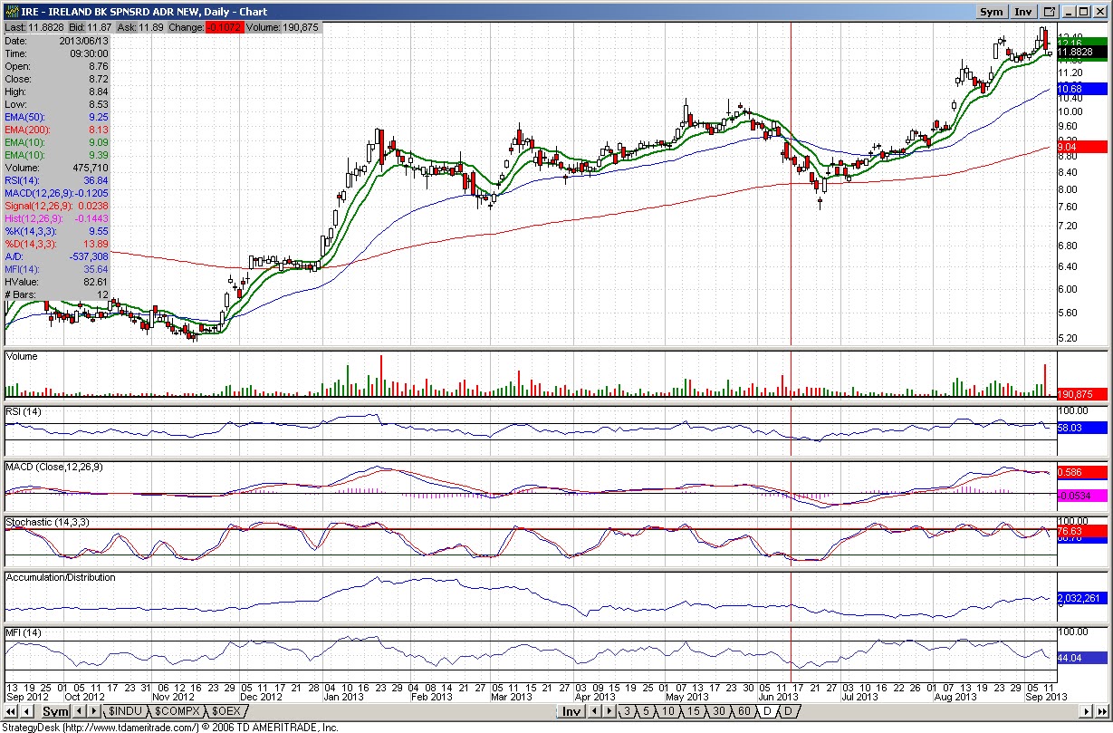Click the A/D -537,308 row in data box
Screen dimensions: 1113x733
click(57, 256)
